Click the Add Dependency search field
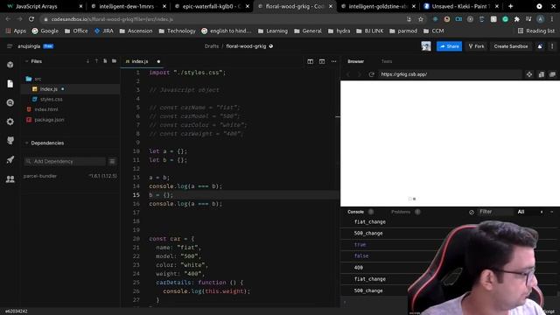The width and height of the screenshot is (560, 315). pyautogui.click(x=66, y=161)
